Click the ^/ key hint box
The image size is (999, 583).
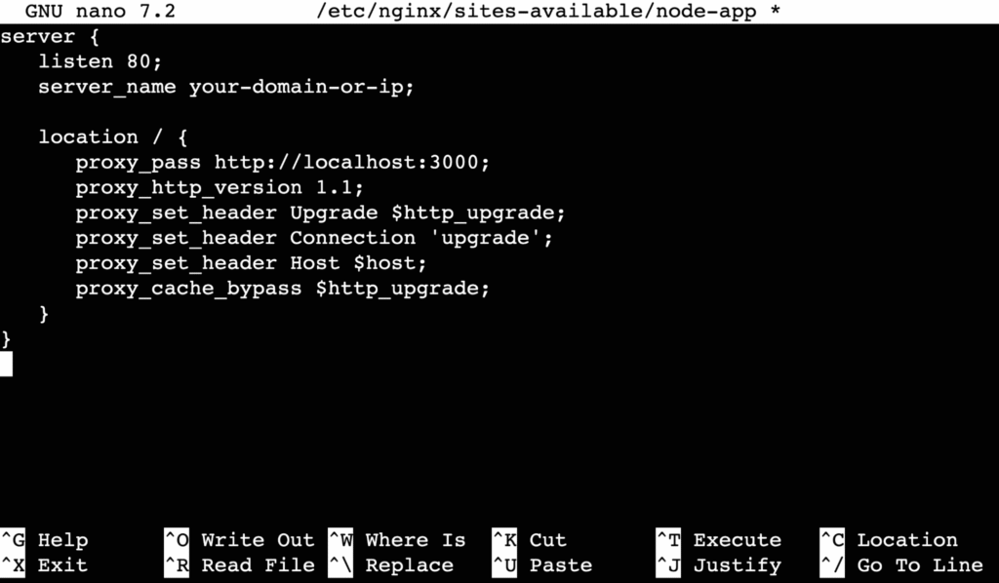[x=832, y=564]
